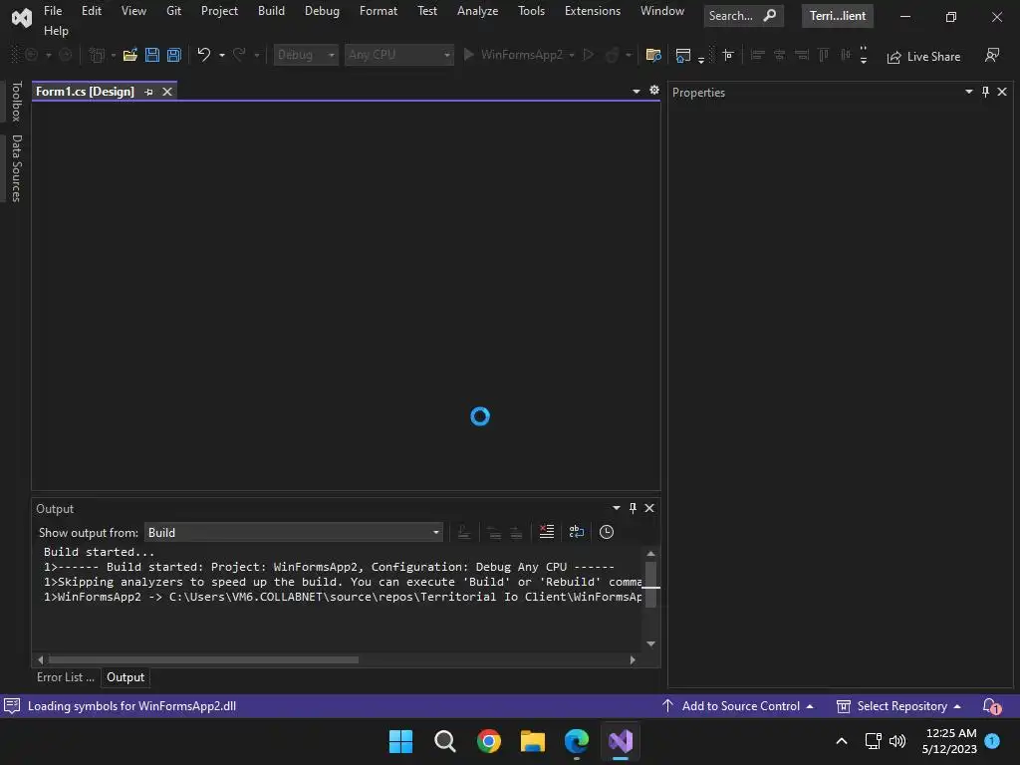Open the Git menu
Viewport: 1020px width, 765px height.
point(173,11)
